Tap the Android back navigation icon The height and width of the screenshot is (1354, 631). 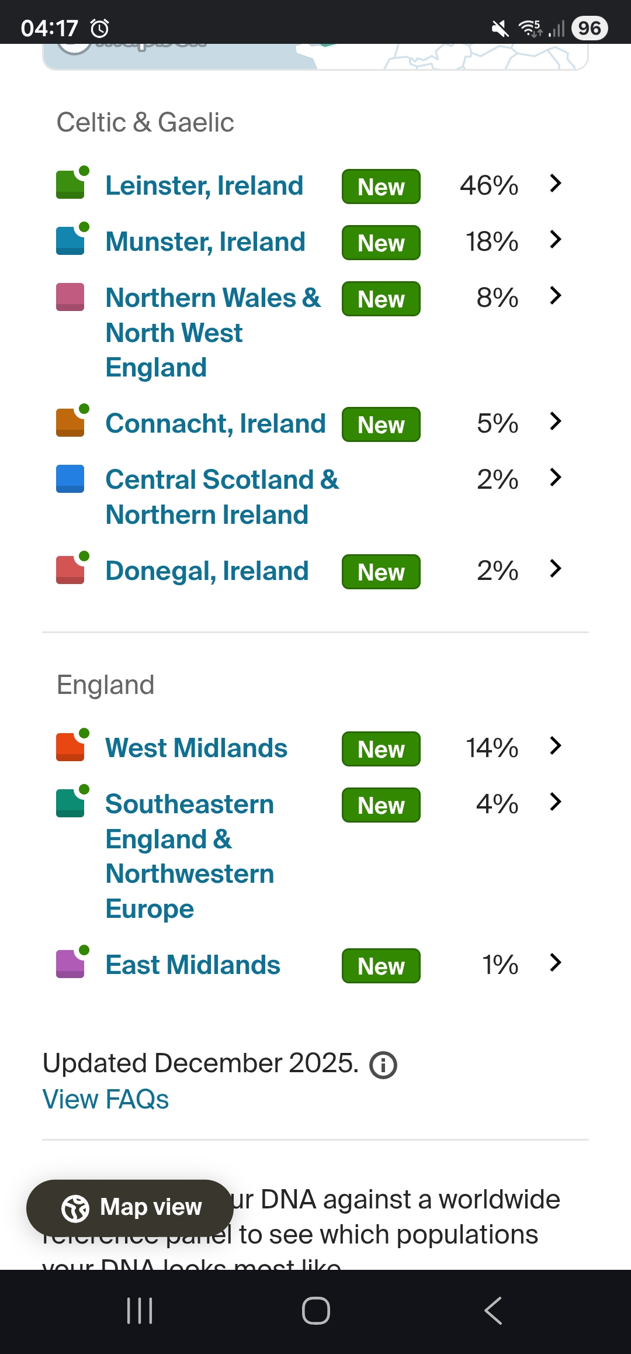[493, 1311]
